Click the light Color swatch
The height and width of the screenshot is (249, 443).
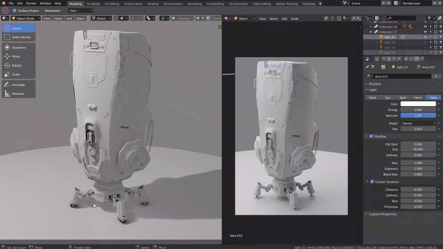pos(418,104)
